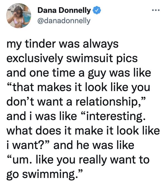Open Dana Donnelly's profile picture
Image resolution: width=167 pixels, height=185 pixels.
(18, 16)
